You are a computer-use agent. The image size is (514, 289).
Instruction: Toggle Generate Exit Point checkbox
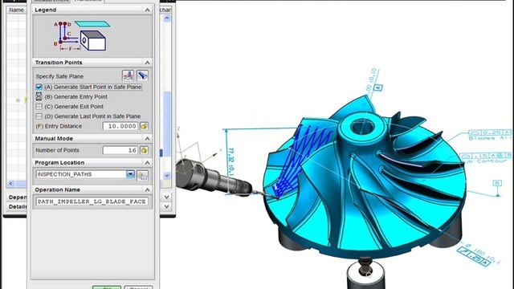pyautogui.click(x=39, y=107)
